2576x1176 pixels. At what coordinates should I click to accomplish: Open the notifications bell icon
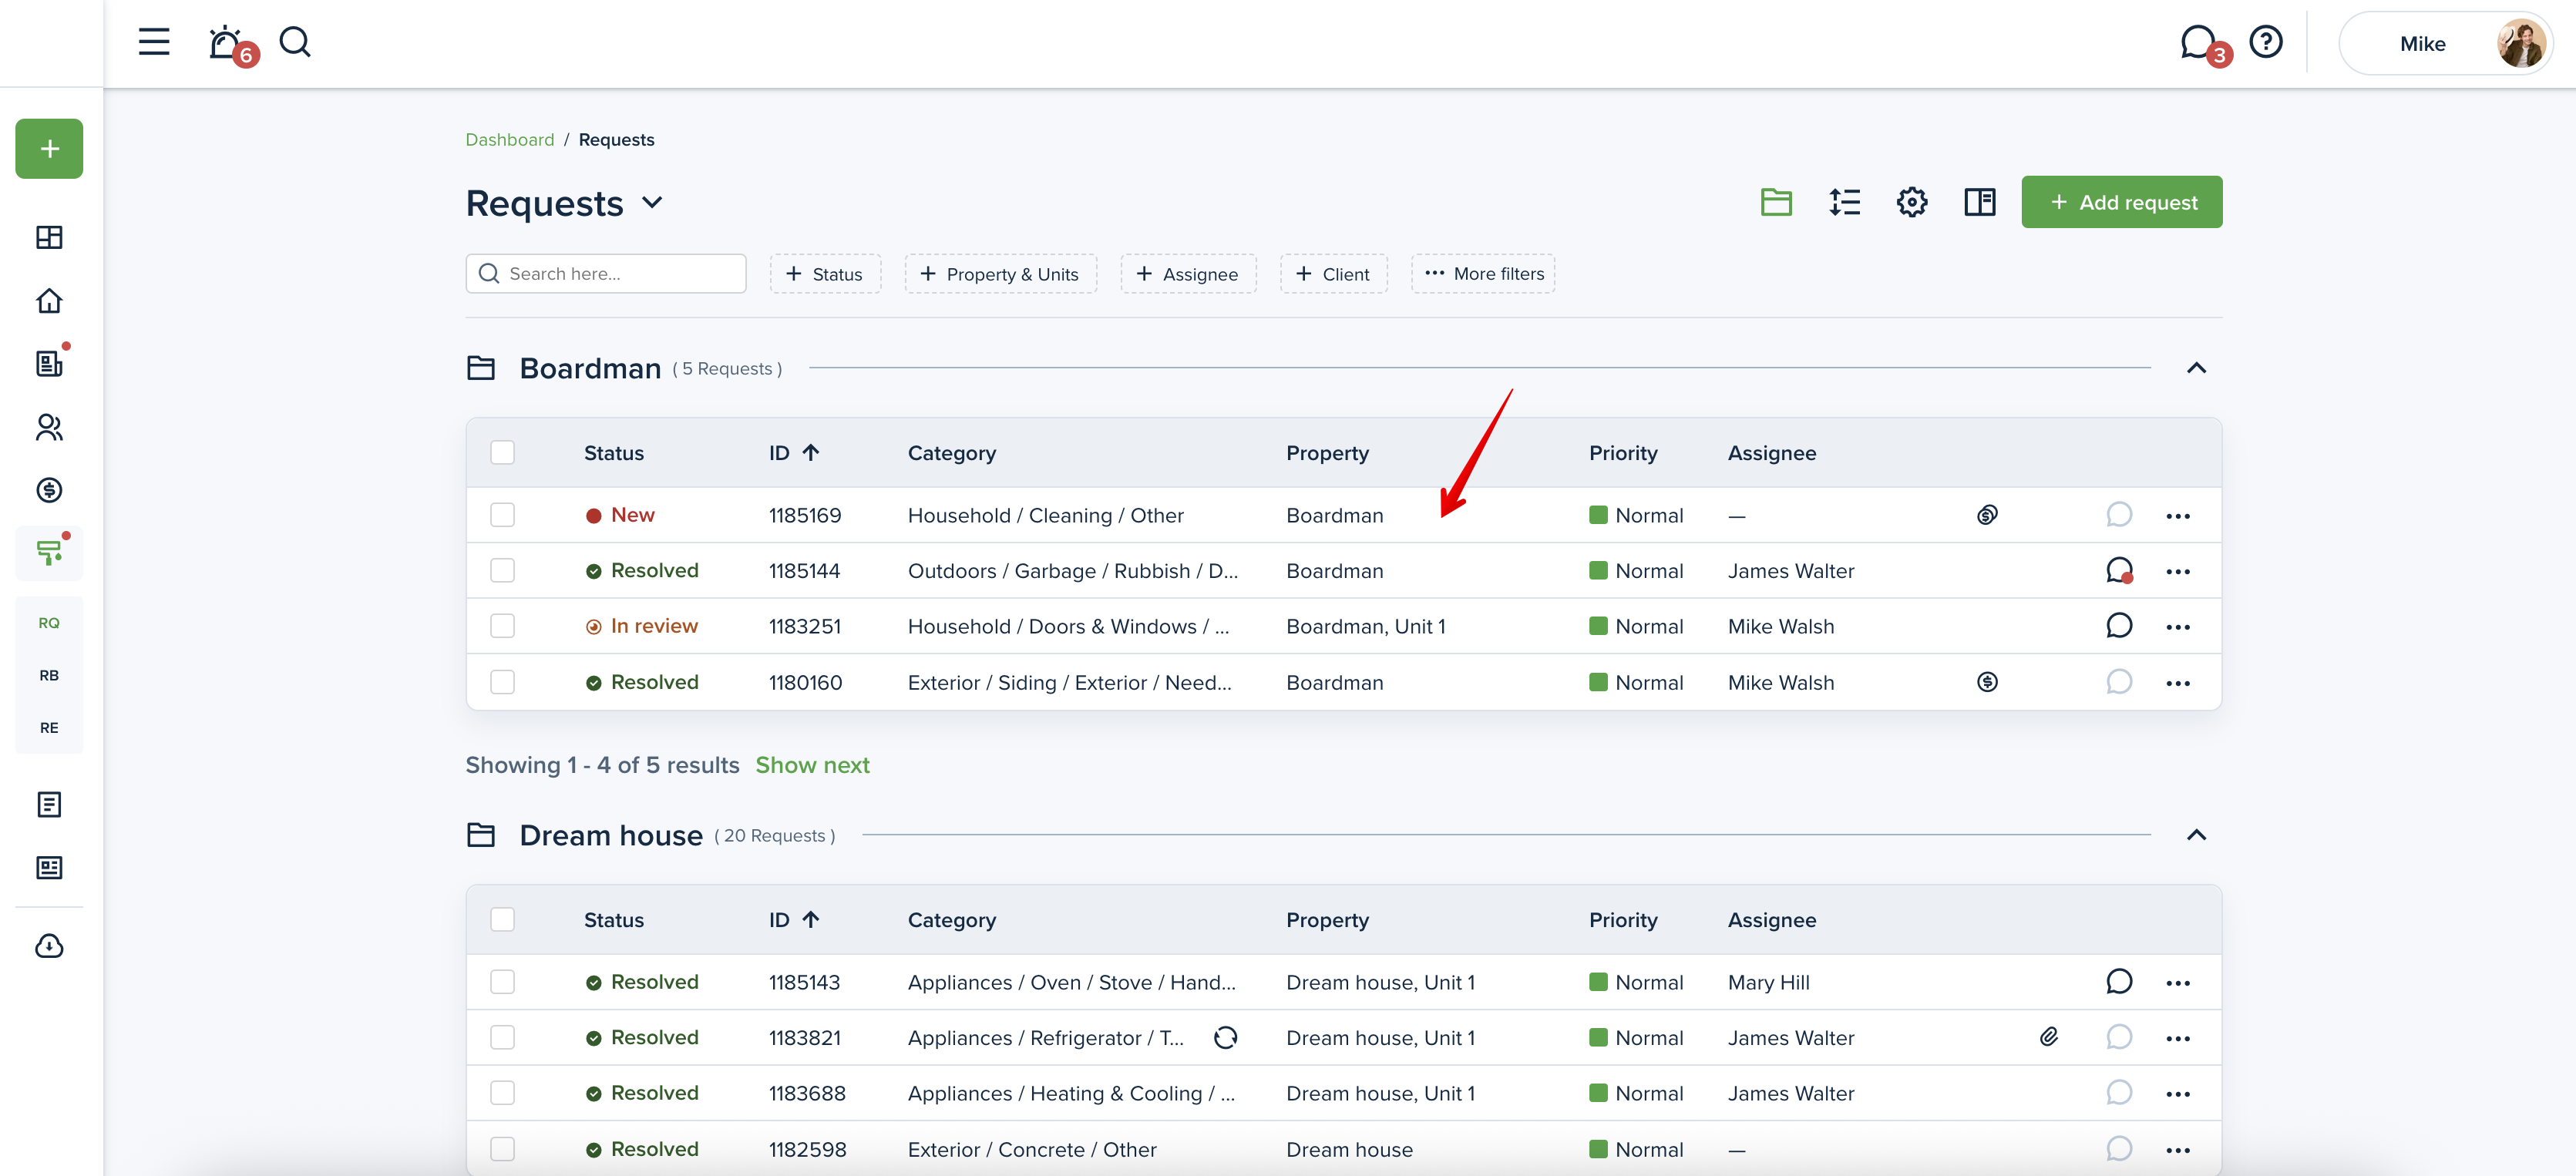tap(226, 42)
